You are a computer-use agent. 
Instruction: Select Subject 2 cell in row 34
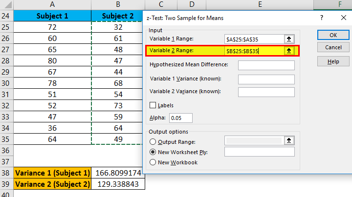point(117,128)
